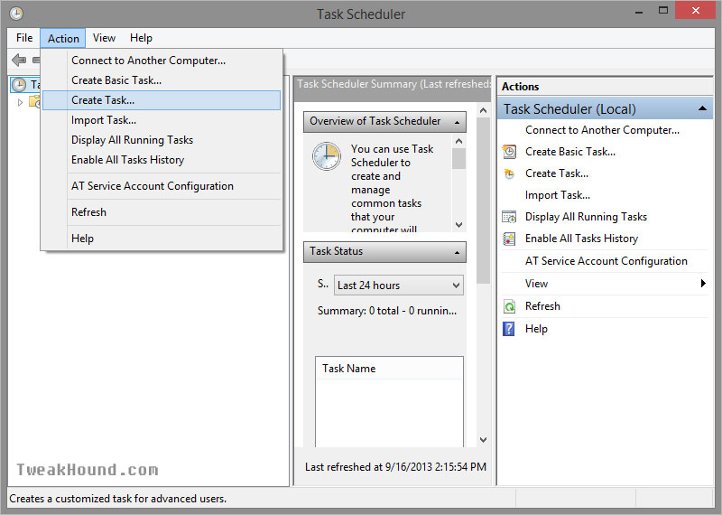Click the Task Name column header
The image size is (722, 515).
(389, 369)
